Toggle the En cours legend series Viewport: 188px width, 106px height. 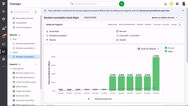(x=169, y=48)
